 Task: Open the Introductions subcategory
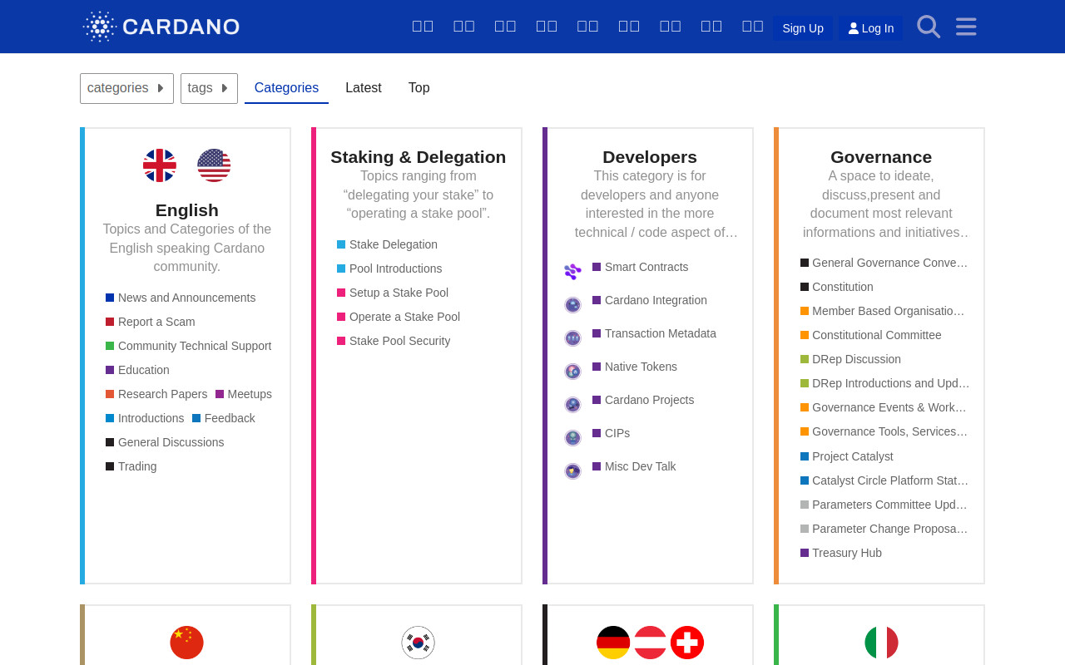point(145,418)
